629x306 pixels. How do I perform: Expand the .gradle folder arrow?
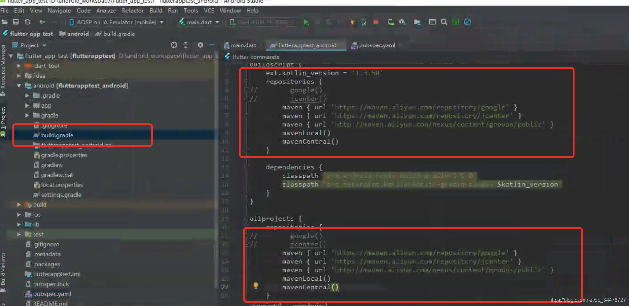[x=27, y=96]
